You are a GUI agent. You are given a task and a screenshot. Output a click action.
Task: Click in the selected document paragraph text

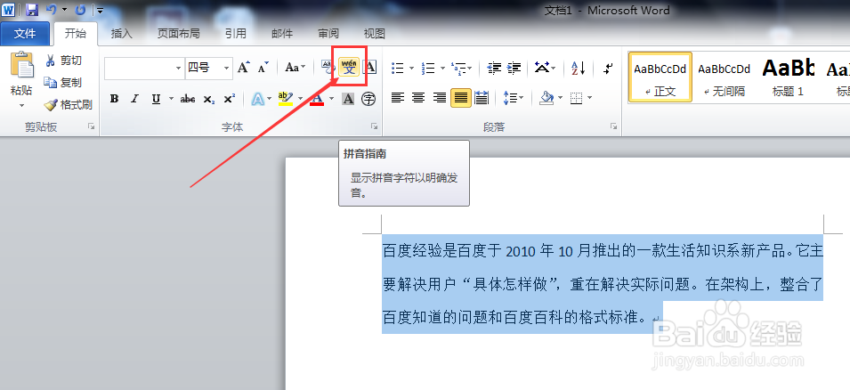pyautogui.click(x=603, y=284)
